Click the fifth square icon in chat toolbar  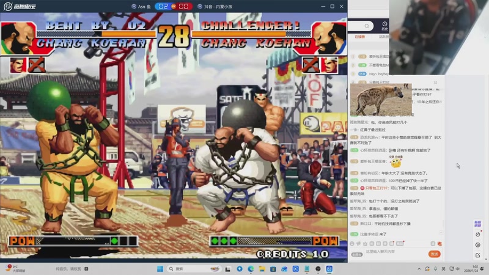[378, 243]
